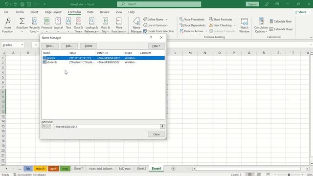
Task: Add a new sheet with plus icon
Action: (x=173, y=169)
